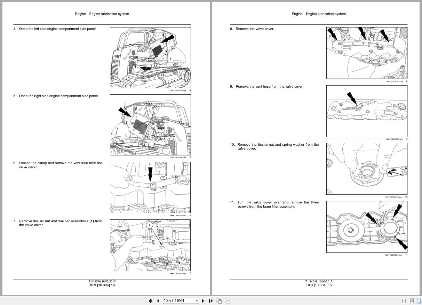Go to the previous page
Image resolution: width=422 pixels, height=305 pixels.
point(158,301)
